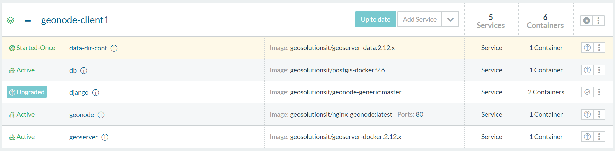Upgrade the geoserver service
This screenshot has height=151, width=615.
point(587,137)
